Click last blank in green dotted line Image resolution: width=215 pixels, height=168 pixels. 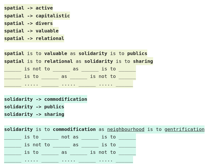tap(124, 160)
